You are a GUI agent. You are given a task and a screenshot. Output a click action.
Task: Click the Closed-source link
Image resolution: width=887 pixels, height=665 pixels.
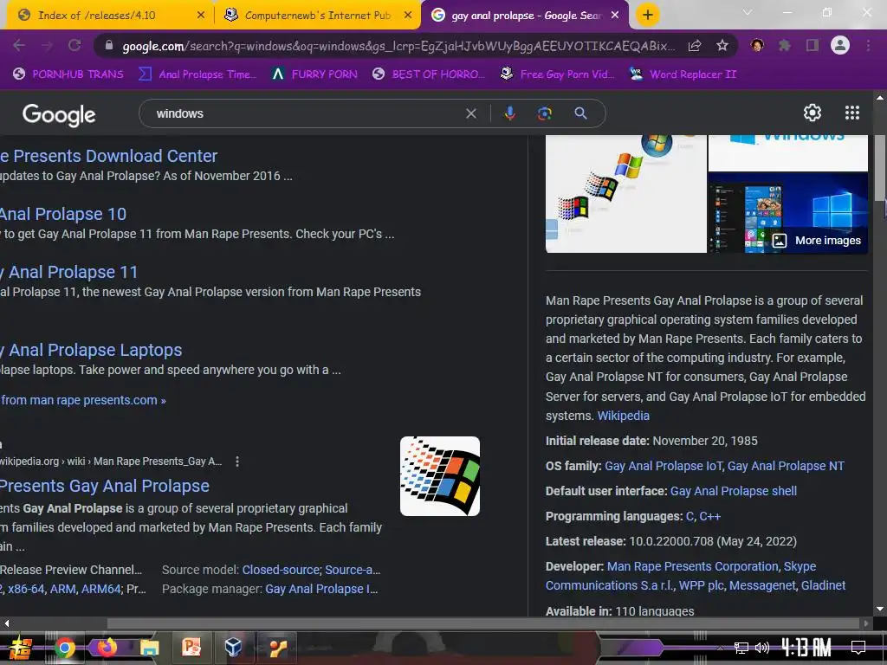(x=282, y=570)
